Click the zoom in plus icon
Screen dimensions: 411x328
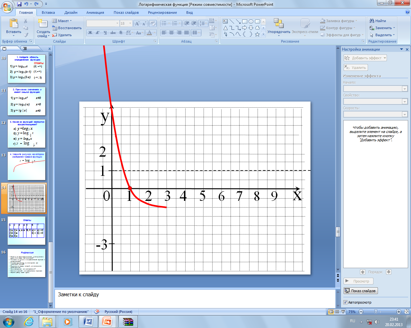[x=399, y=312]
